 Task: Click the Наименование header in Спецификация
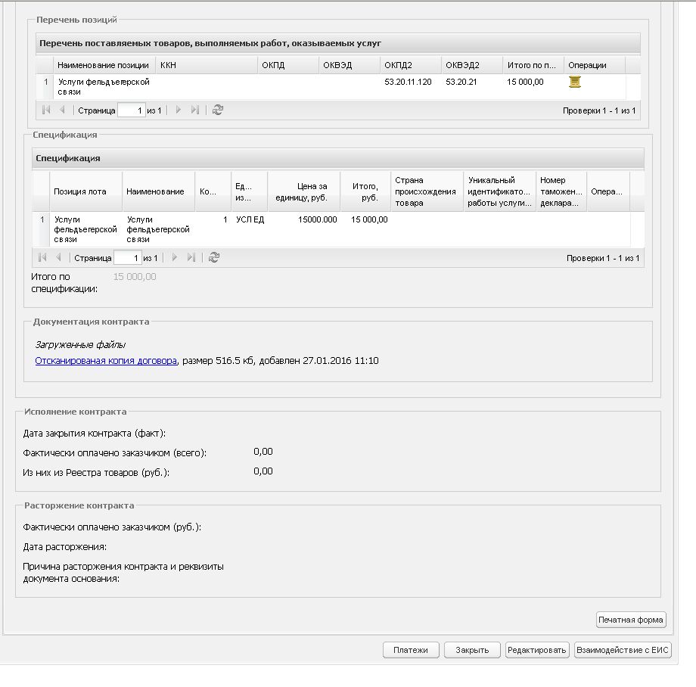(x=158, y=191)
